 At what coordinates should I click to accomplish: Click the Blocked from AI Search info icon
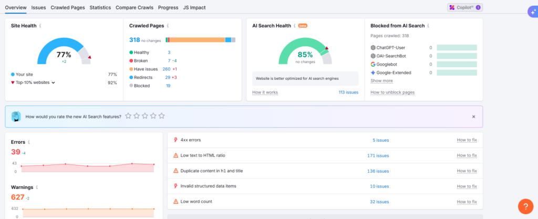tap(429, 25)
